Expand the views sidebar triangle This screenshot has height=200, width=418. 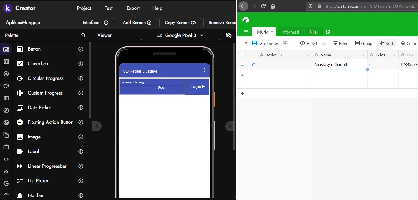coord(246,43)
